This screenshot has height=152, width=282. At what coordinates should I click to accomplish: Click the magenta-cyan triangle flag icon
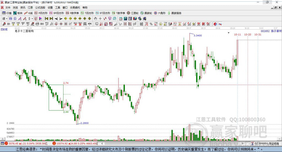pyautogui.click(x=41, y=19)
